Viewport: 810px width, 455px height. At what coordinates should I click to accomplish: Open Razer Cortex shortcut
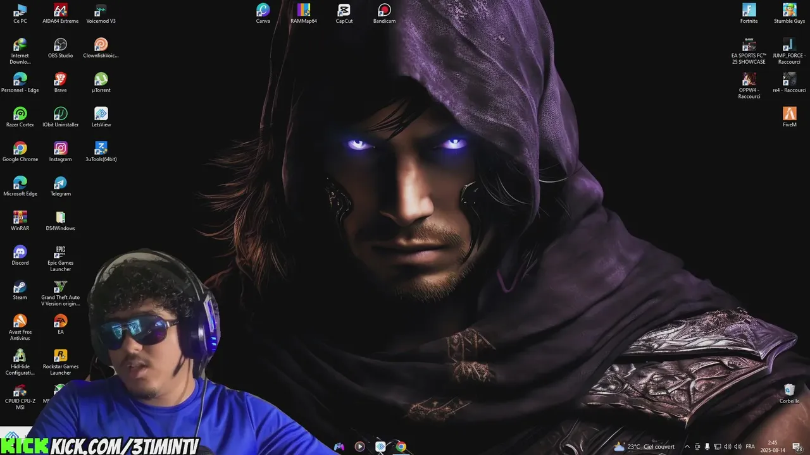pyautogui.click(x=20, y=118)
